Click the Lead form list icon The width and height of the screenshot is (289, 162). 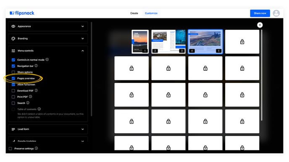click(13, 129)
